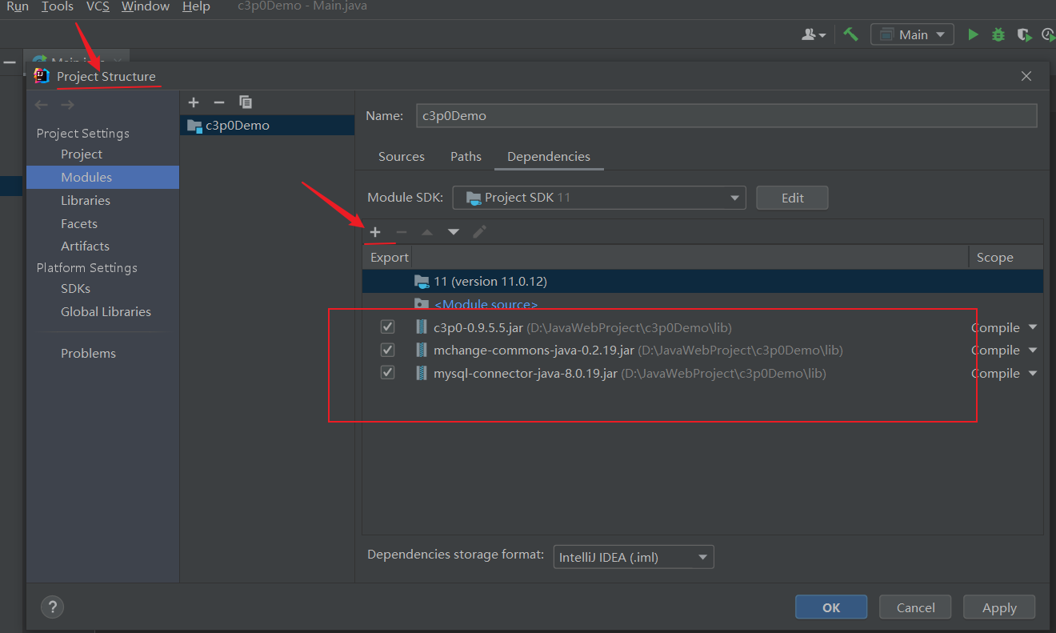Screen dimensions: 1056x633
Task: Open the VCS menu
Action: tap(98, 6)
